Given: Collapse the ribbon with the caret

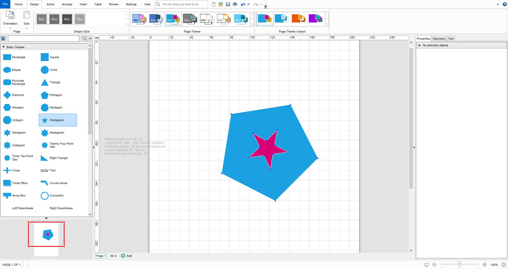Looking at the screenshot, I should [498, 4].
